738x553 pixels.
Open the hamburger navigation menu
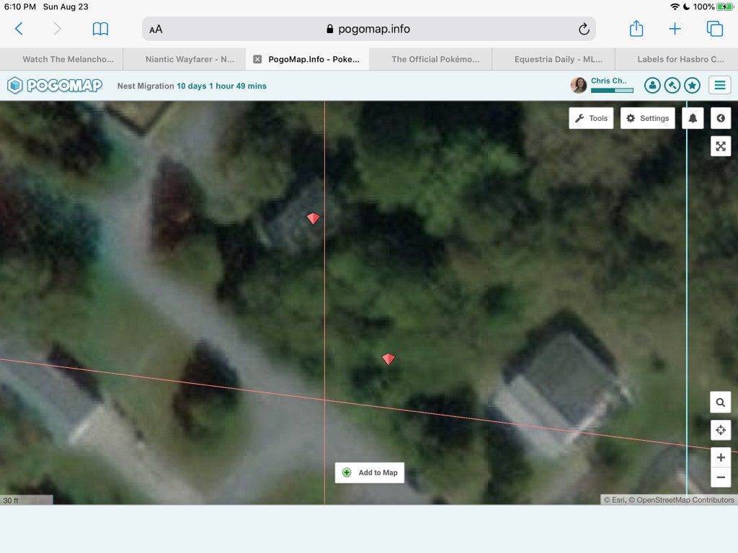[719, 86]
